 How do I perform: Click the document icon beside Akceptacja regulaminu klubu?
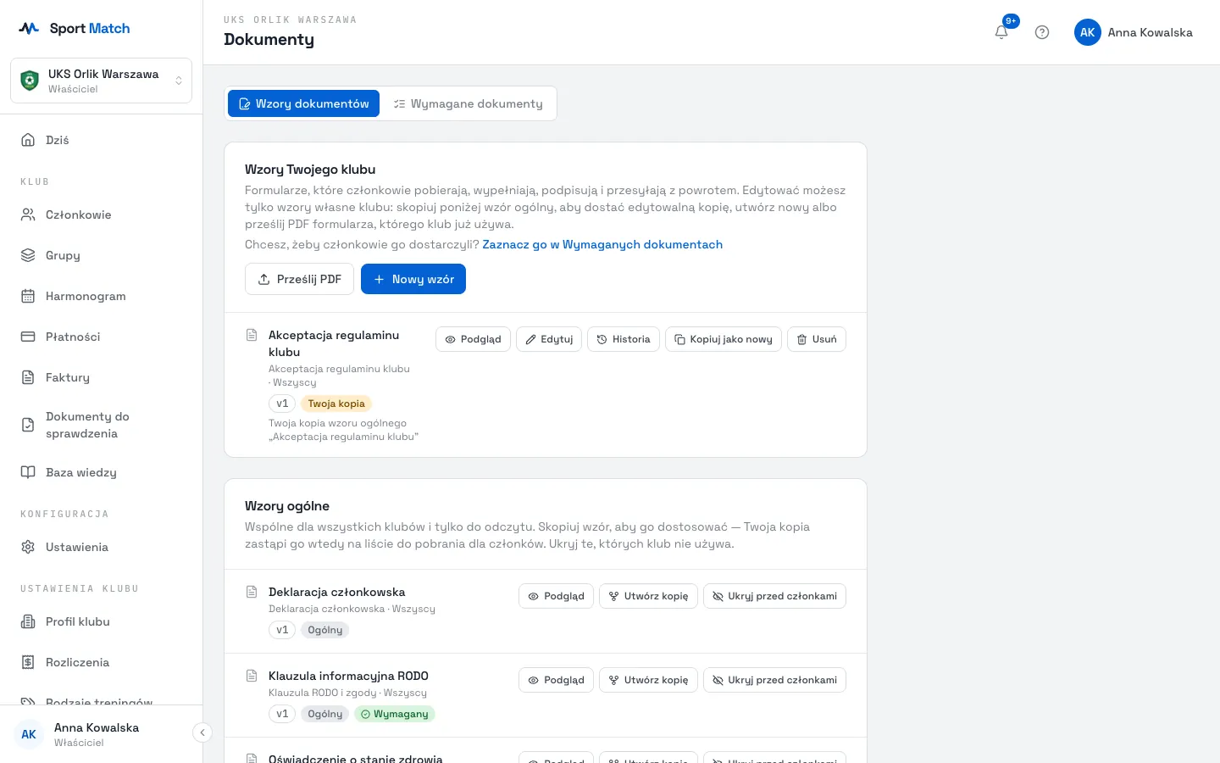coord(252,335)
